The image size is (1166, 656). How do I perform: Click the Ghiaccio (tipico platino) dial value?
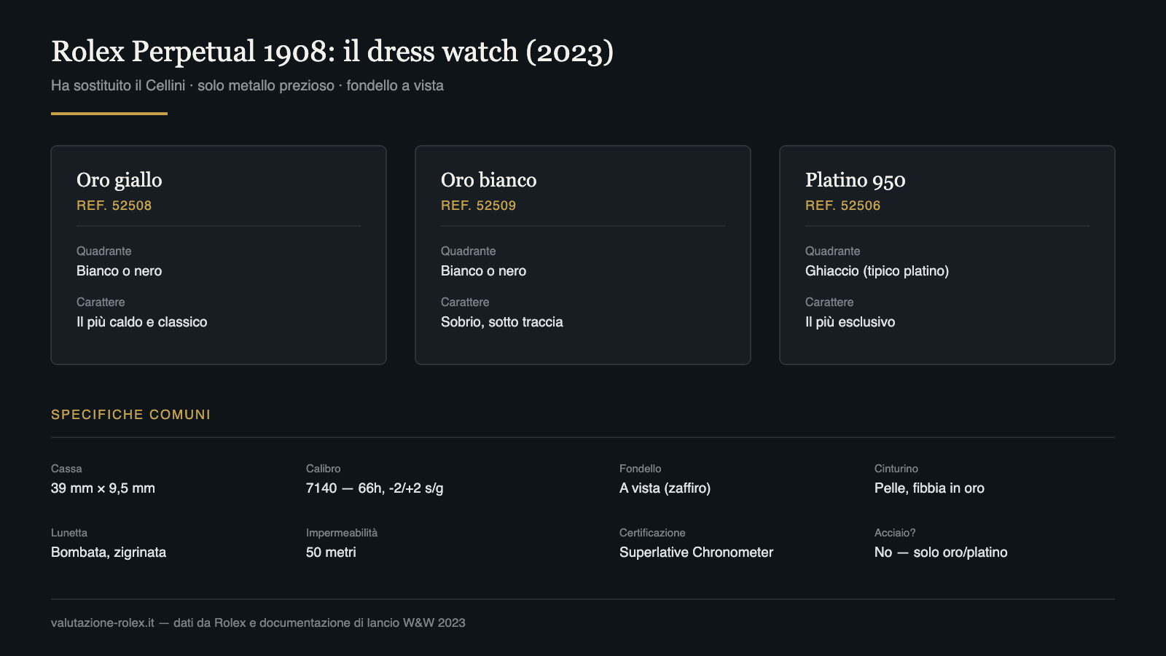[877, 271]
